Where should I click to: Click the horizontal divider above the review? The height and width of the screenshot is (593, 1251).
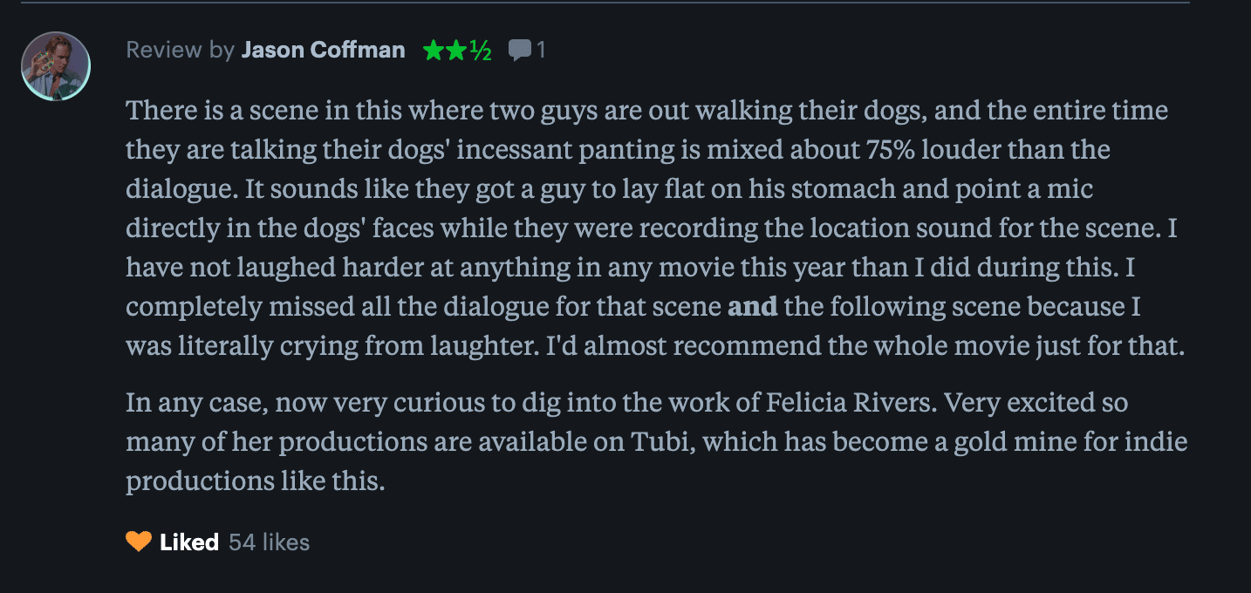coord(605,3)
